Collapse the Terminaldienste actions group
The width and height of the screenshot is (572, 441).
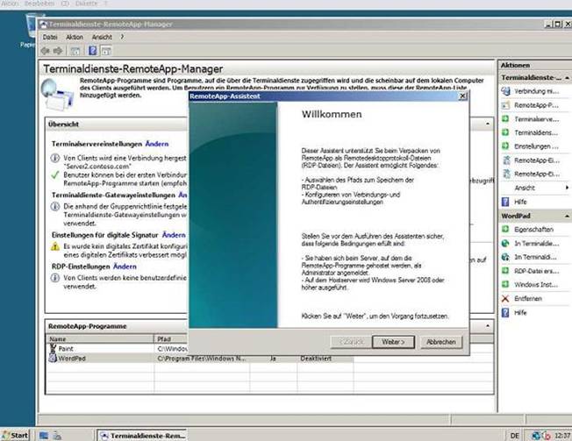[567, 78]
